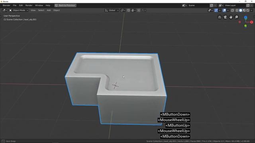Click the Scene Collection | bool_obj.001 viewport label
The image size is (255, 143).
[x=20, y=19]
